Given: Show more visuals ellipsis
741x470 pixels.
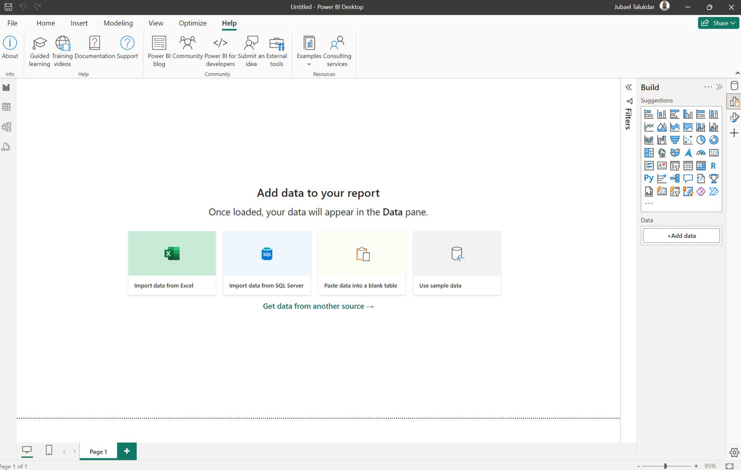Looking at the screenshot, I should coord(649,203).
